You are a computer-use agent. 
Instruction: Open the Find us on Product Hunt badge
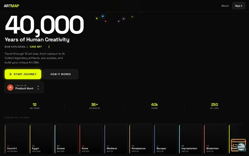tap(24, 87)
